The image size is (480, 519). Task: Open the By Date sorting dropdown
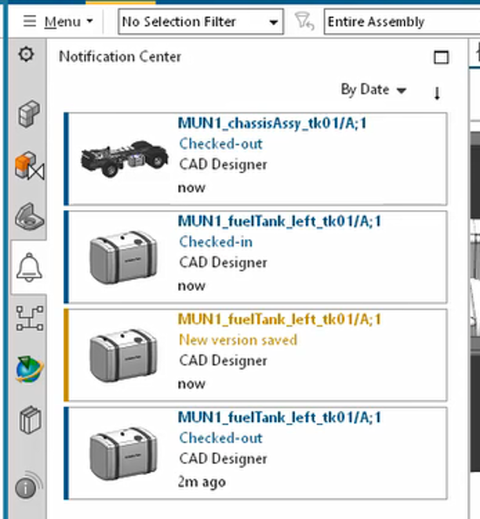(x=373, y=90)
